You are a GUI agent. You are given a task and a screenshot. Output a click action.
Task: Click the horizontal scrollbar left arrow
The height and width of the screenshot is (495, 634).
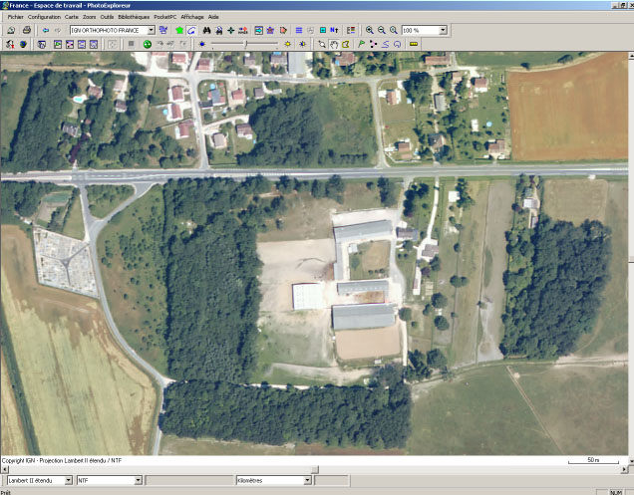[5, 469]
